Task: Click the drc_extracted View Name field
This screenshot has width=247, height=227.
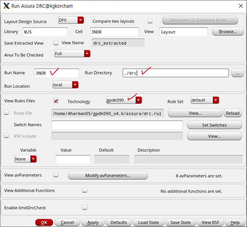Action: [118, 43]
